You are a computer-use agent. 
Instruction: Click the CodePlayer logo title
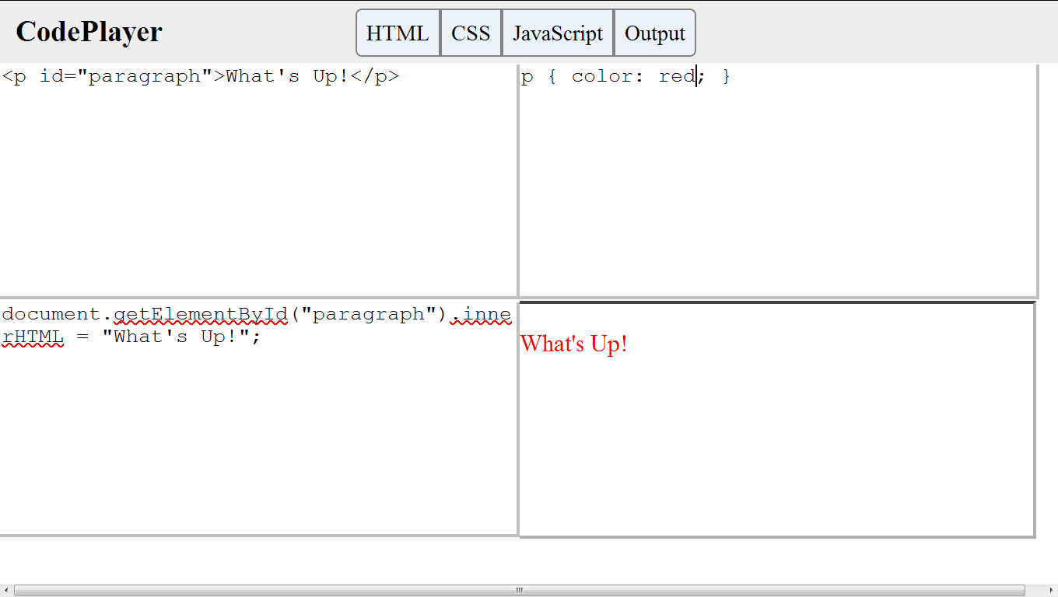pos(89,32)
